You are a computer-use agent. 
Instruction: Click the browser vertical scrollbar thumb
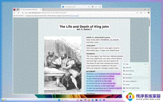pyautogui.click(x=149, y=23)
